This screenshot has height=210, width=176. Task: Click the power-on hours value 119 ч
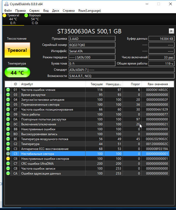pyautogui.click(x=161, y=63)
